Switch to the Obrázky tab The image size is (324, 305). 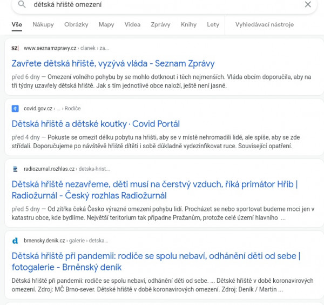tap(76, 24)
